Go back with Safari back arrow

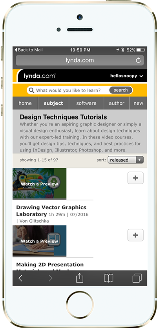coord(20,278)
